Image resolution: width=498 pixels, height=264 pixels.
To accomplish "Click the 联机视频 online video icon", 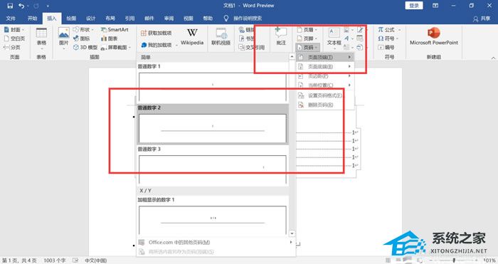I will click(221, 36).
